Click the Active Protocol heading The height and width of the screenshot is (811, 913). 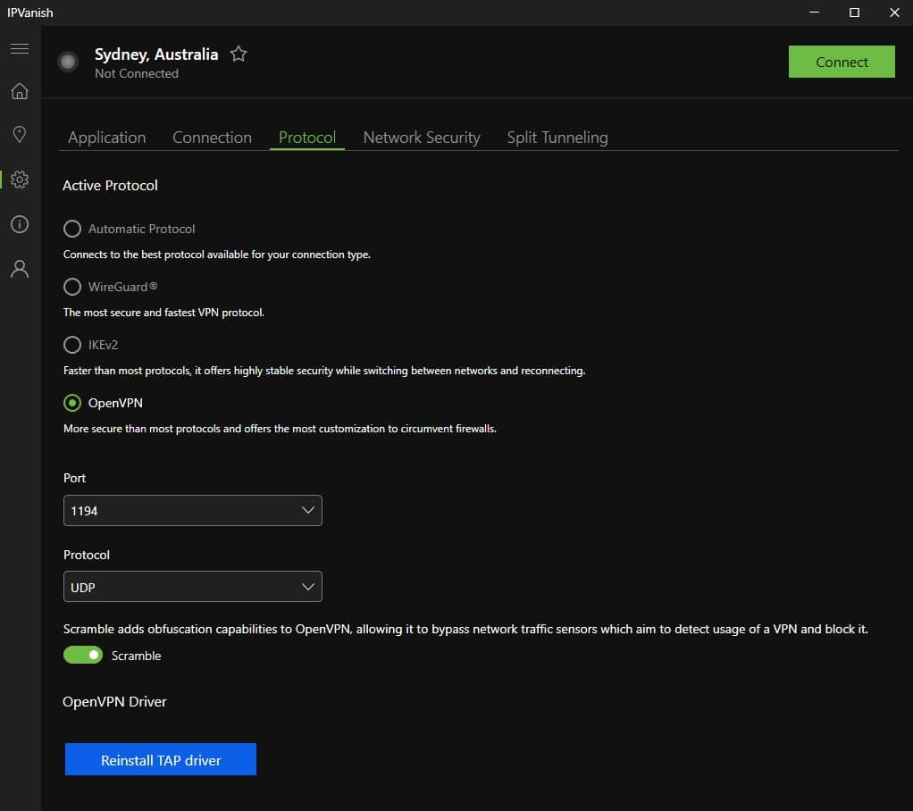[x=110, y=185]
